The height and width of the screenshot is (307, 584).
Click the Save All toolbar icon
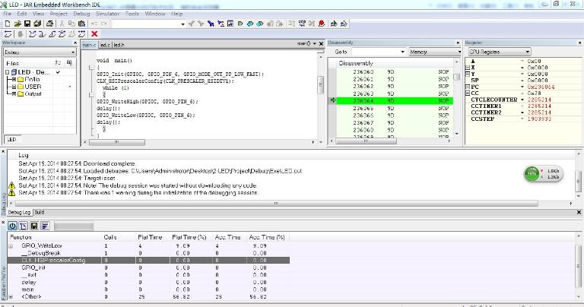coord(37,24)
